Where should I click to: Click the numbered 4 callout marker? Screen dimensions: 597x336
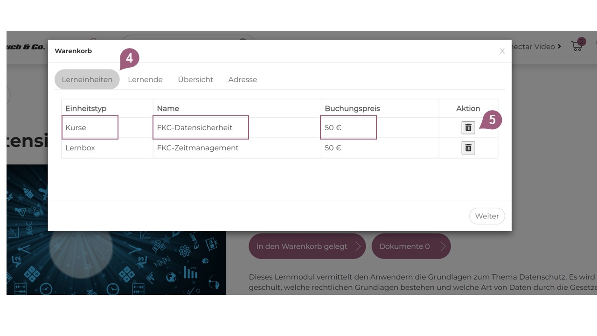130,58
